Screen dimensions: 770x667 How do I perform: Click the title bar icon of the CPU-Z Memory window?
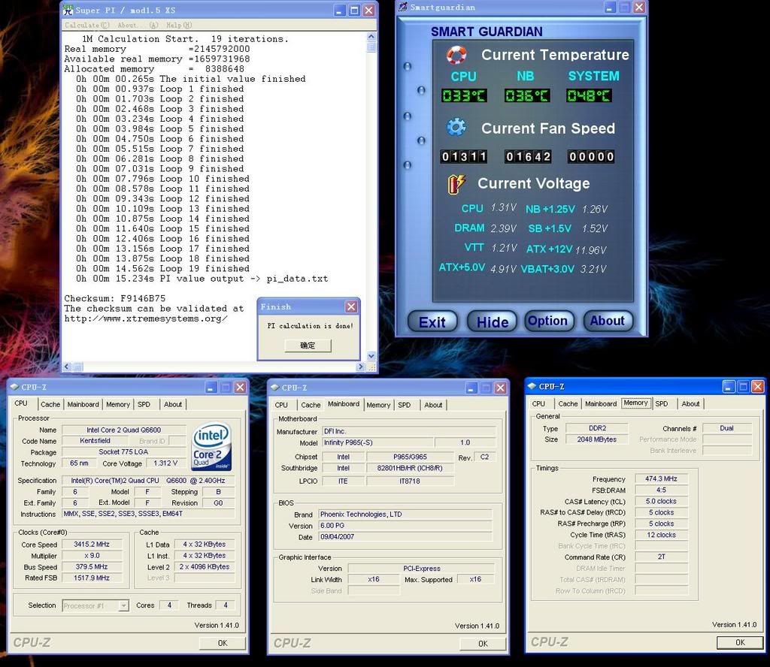(x=532, y=386)
